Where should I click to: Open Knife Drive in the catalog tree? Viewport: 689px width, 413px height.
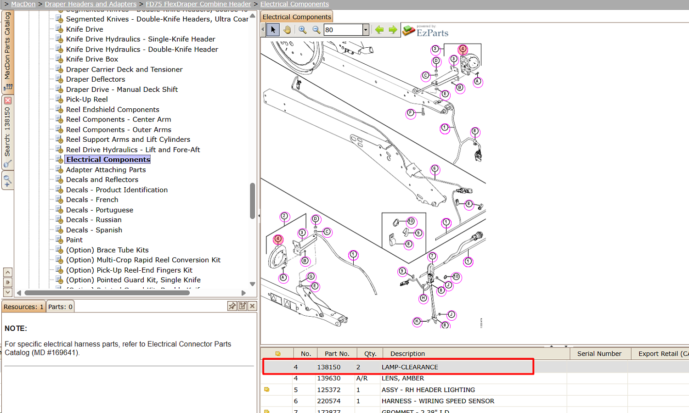[x=85, y=29]
